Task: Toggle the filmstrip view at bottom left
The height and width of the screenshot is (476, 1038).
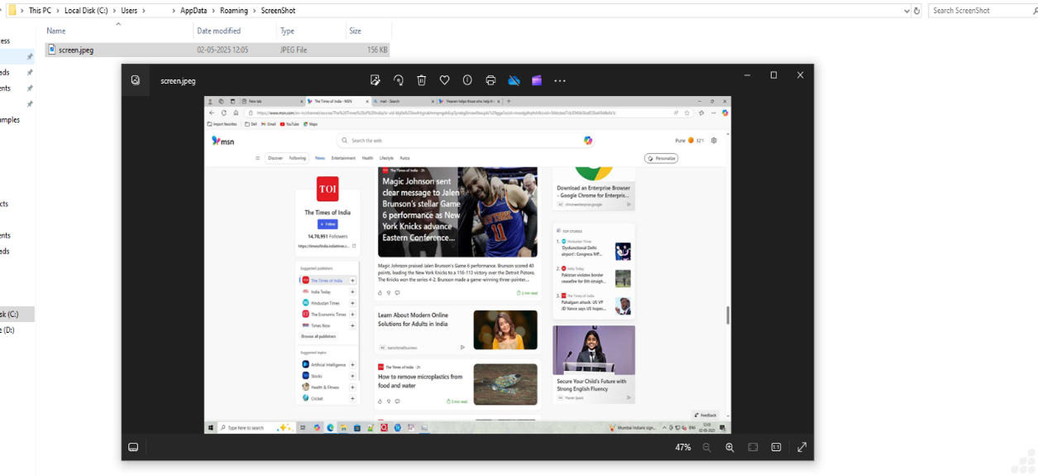Action: point(133,447)
